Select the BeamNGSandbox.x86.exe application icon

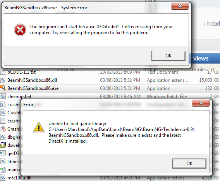click(x=3, y=88)
